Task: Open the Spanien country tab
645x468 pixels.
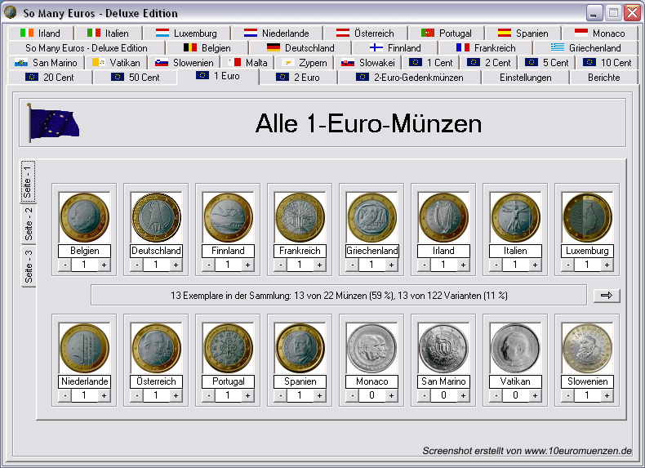Action: 523,33
